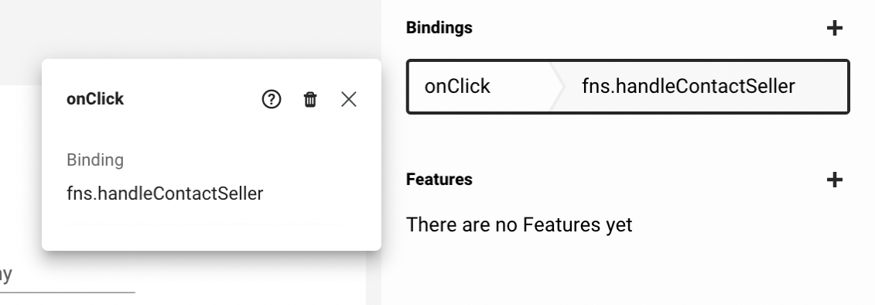This screenshot has width=875, height=305.
Task: Add a new feature with plus icon
Action: point(834,180)
